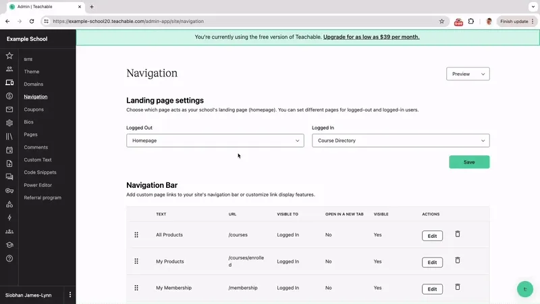Close the Admin | Teachable browser tab
The width and height of the screenshot is (540, 304).
coord(80,7)
